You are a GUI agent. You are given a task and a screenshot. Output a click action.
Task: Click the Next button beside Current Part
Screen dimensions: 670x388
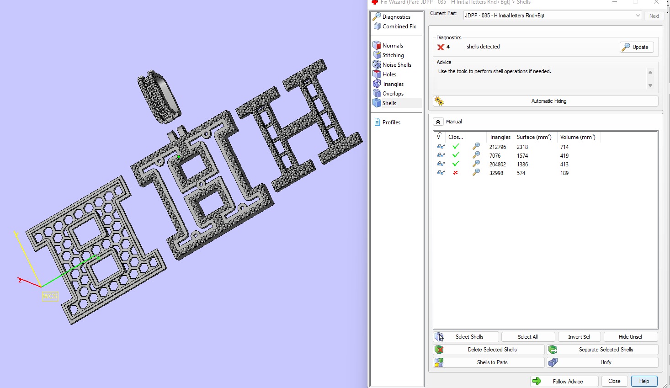654,16
